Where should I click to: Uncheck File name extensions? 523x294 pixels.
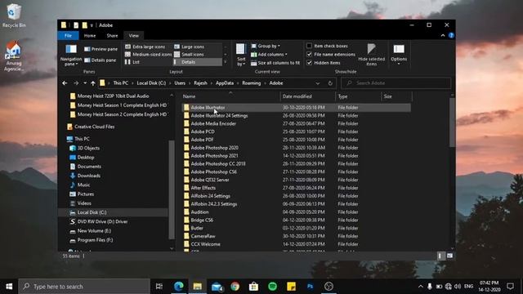click(310, 54)
